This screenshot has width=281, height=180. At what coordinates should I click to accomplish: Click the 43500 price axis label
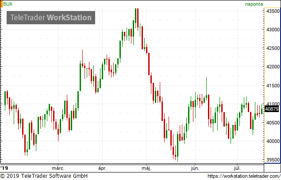tap(273, 11)
